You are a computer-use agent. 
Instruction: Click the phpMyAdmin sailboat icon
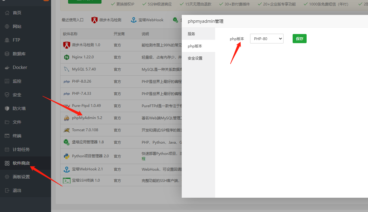[67, 118]
